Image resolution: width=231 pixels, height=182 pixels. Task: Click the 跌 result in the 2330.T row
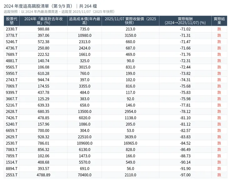pos(219,29)
